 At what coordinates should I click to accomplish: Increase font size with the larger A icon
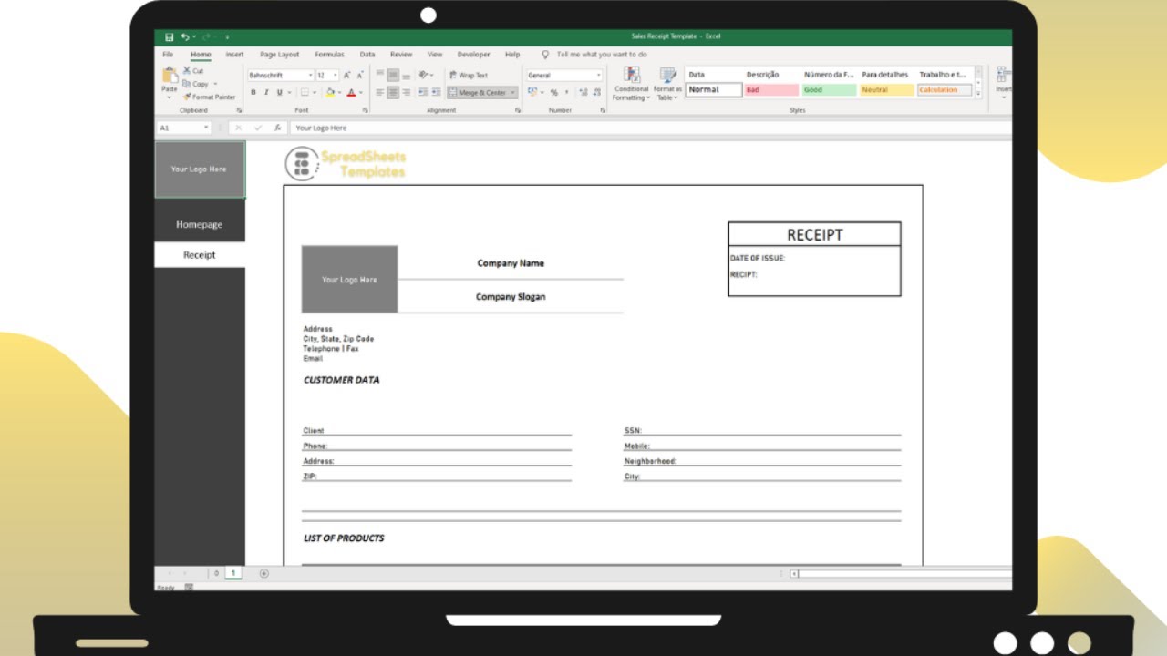(x=347, y=76)
